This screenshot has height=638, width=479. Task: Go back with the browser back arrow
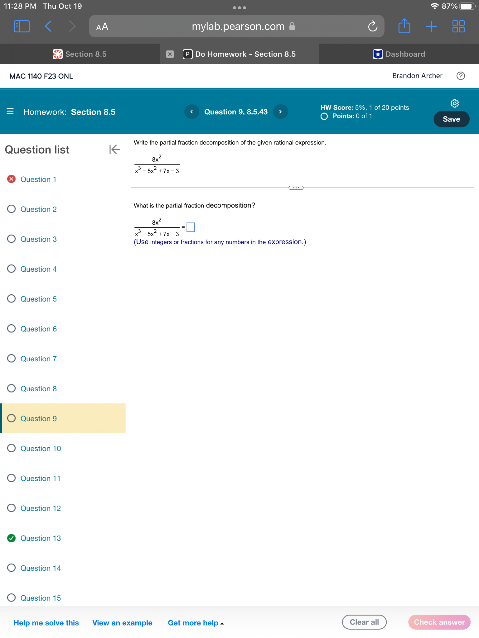coord(48,26)
